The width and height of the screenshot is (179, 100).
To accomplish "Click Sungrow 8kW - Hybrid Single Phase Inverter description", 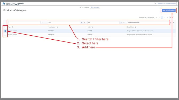I will click(x=139, y=35).
